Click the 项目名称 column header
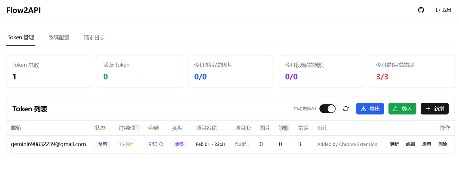Image resolution: width=459 pixels, height=171 pixels. click(x=206, y=128)
